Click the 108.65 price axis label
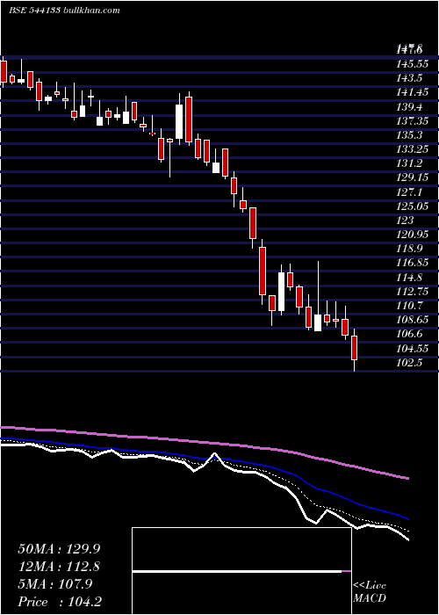 [x=411, y=320]
